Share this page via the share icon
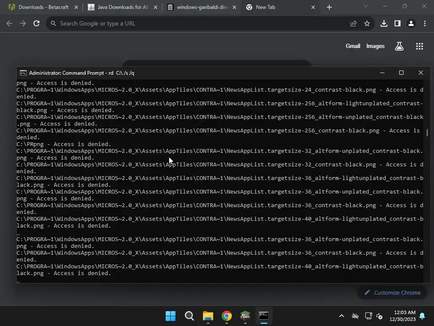This screenshot has height=326, width=434. point(353,24)
